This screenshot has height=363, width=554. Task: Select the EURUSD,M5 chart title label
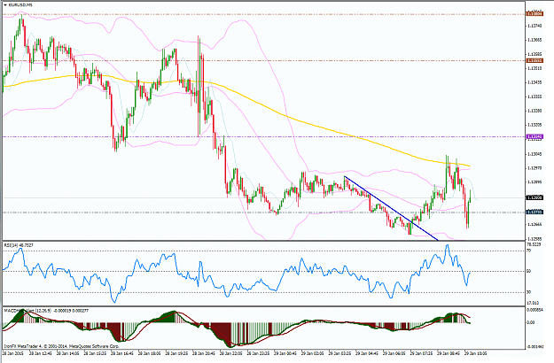click(x=20, y=5)
